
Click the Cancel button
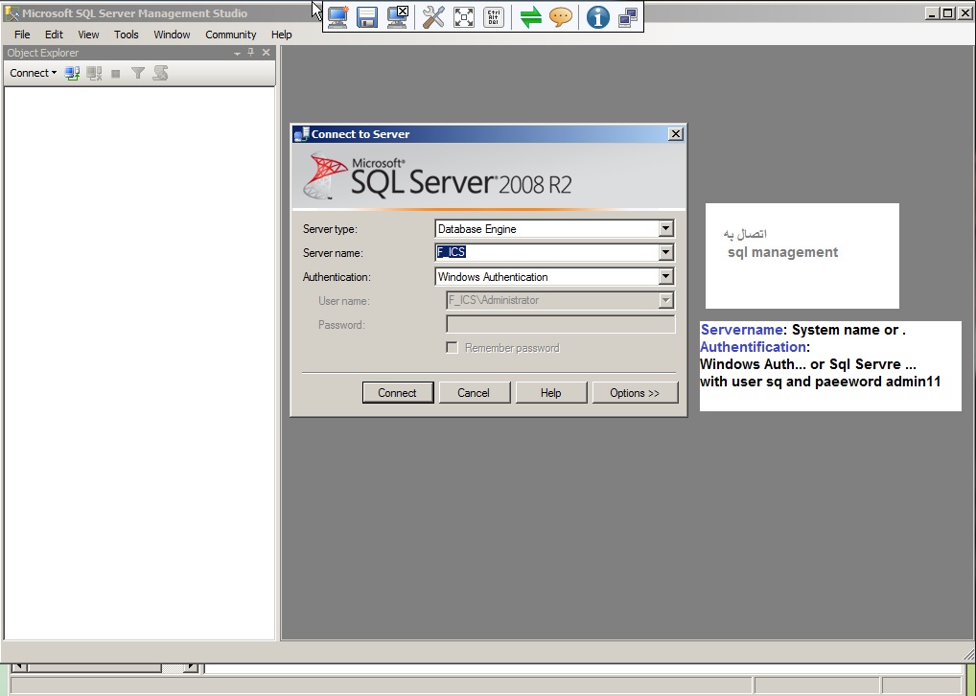point(474,393)
